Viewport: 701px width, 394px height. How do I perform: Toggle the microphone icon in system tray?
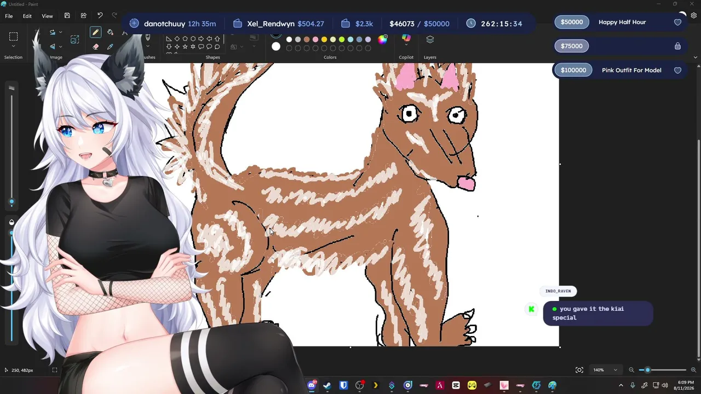click(633, 385)
